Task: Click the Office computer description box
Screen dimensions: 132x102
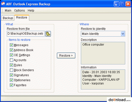Action: tap(103, 53)
